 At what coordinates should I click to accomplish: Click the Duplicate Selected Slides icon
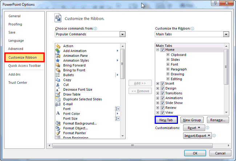[58, 99]
